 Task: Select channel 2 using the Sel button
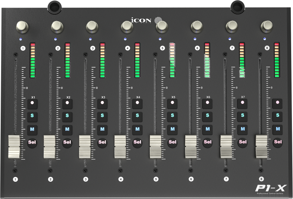[67, 142]
